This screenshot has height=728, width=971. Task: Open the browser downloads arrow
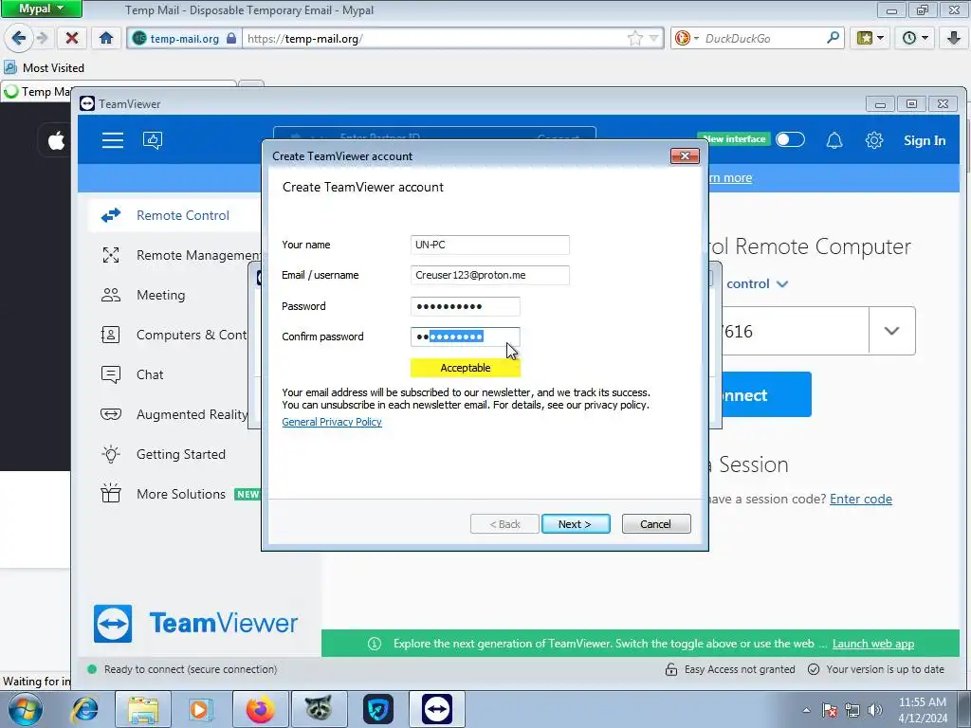(954, 38)
